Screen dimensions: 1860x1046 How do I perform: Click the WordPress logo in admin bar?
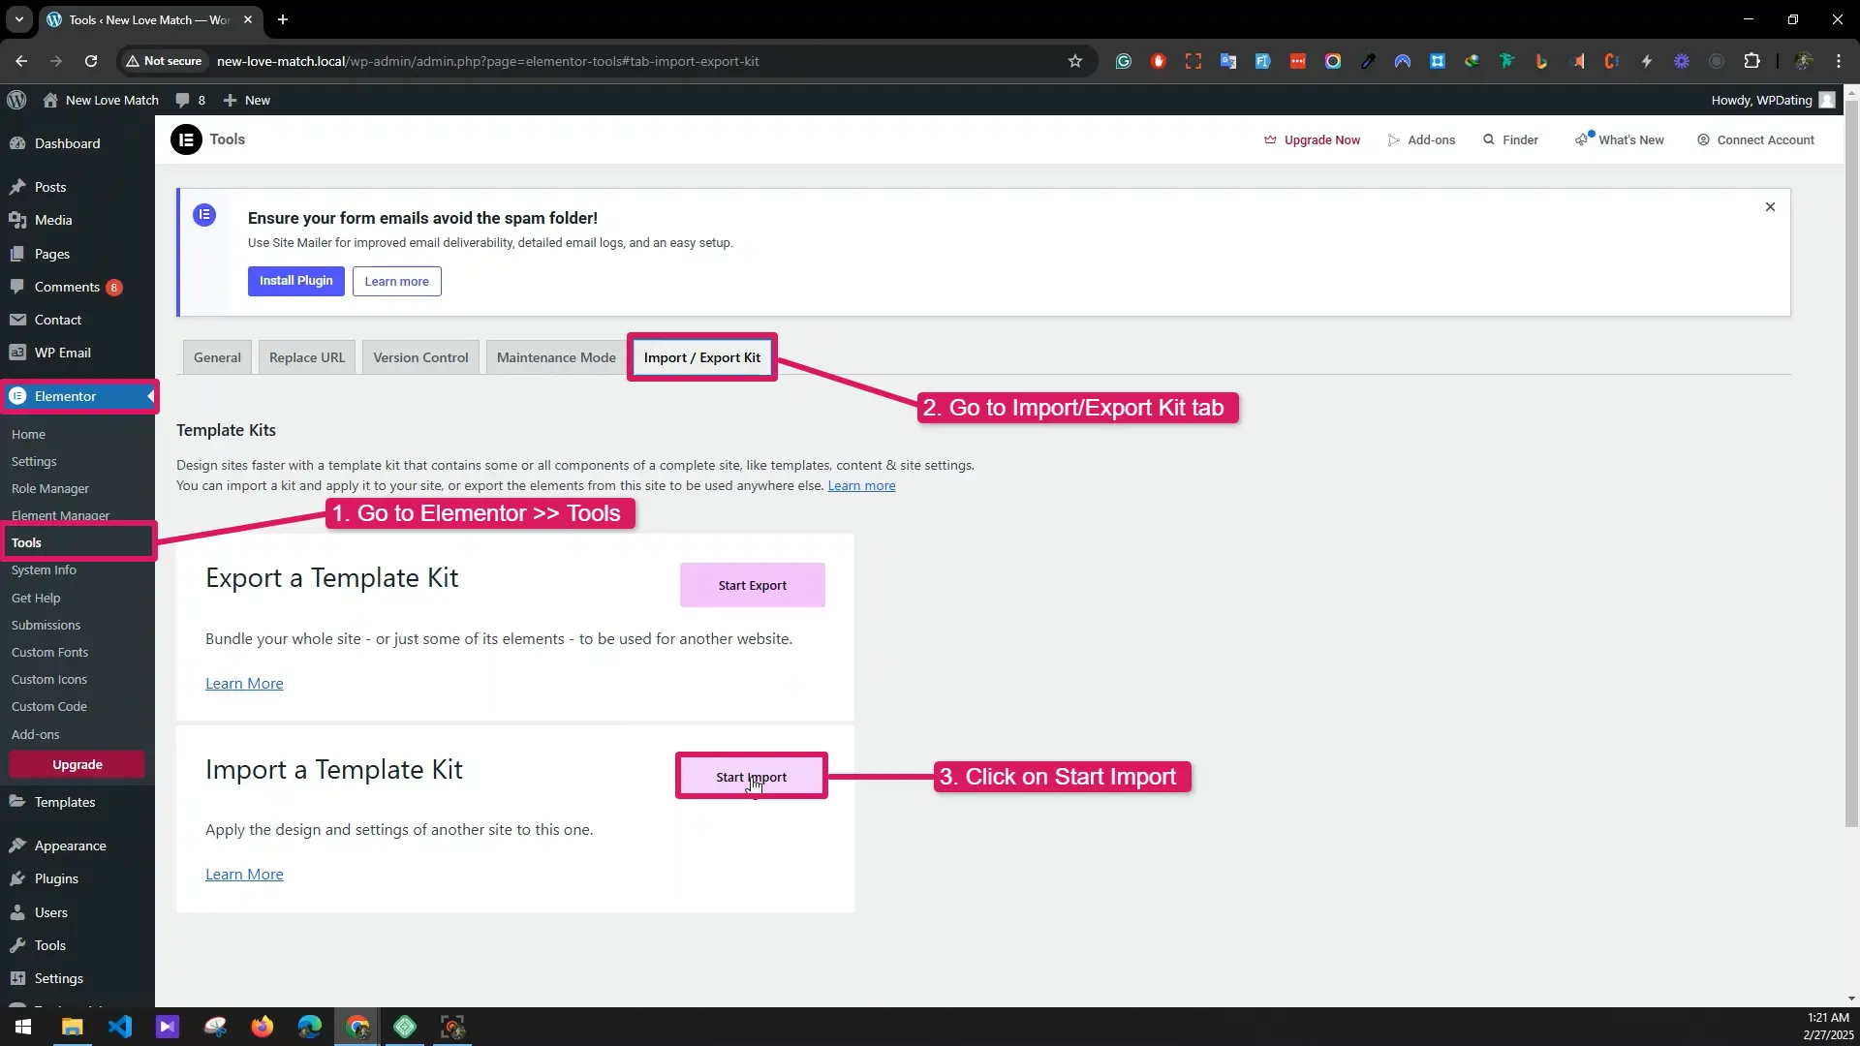(x=16, y=100)
